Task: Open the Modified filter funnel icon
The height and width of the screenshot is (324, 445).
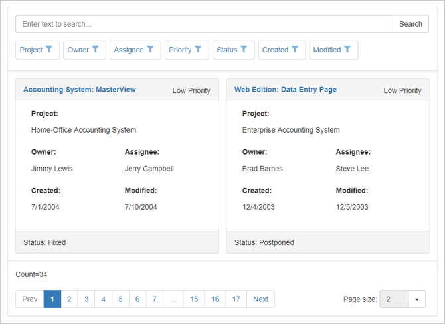Action: [347, 50]
